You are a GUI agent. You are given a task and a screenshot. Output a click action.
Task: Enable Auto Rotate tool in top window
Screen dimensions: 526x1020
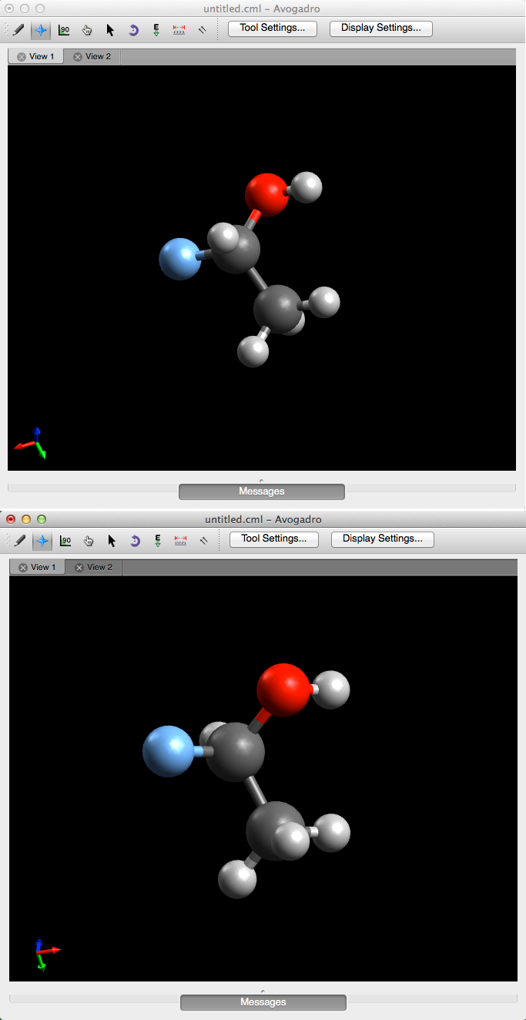tap(133, 30)
